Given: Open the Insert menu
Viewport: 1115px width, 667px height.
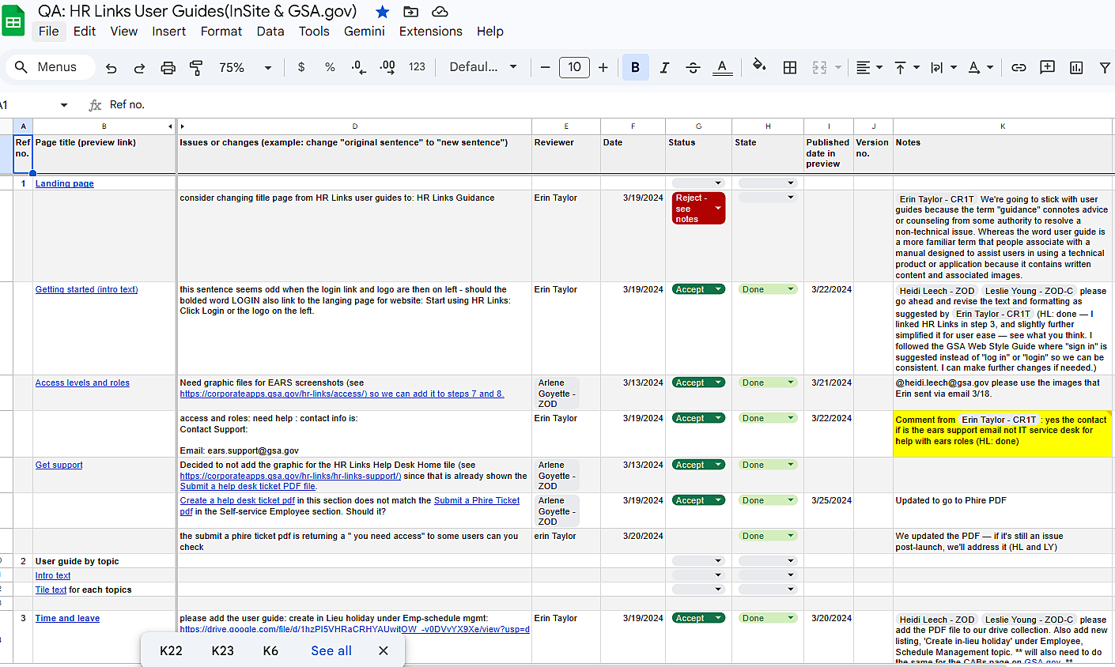Looking at the screenshot, I should pos(168,31).
